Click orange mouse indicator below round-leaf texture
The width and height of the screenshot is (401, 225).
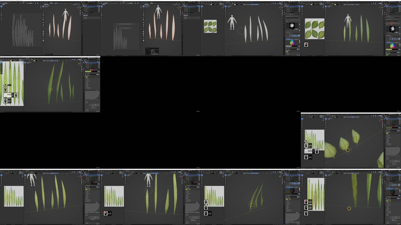pyautogui.click(x=306, y=44)
